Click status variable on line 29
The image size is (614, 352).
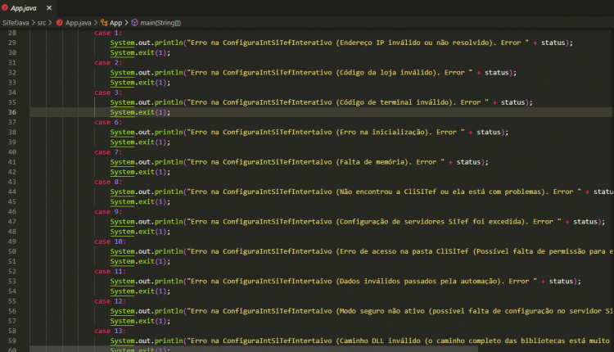(553, 43)
